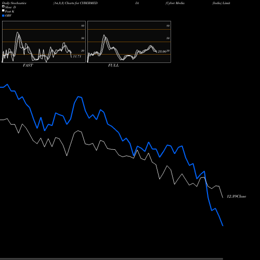
Task: Select the 'Fast K' legend label
Action: (10, 11)
